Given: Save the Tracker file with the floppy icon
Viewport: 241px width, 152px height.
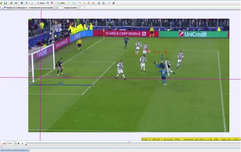Looking at the screenshot, I should coord(5,3).
